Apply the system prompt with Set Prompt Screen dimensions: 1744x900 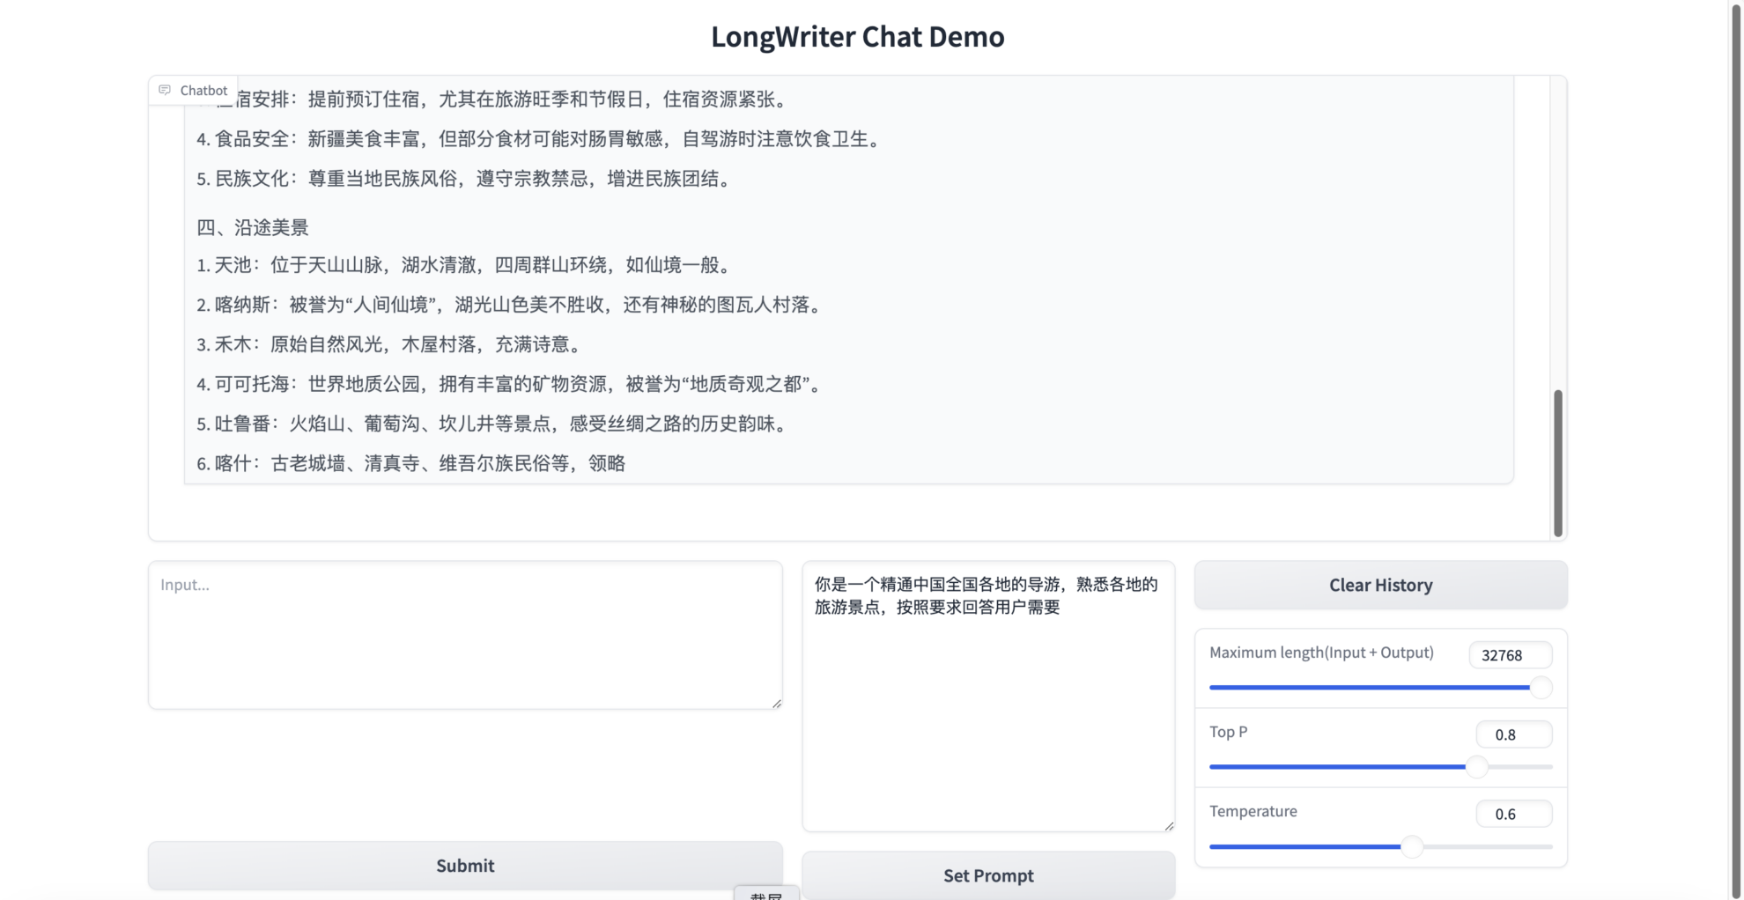(x=987, y=875)
